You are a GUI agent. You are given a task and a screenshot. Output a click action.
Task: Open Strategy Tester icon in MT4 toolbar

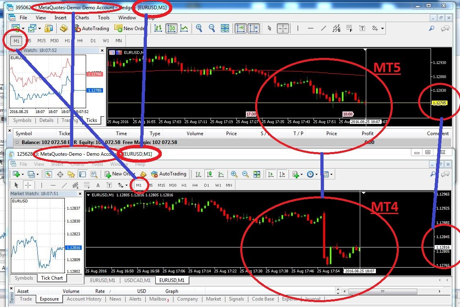point(94,174)
